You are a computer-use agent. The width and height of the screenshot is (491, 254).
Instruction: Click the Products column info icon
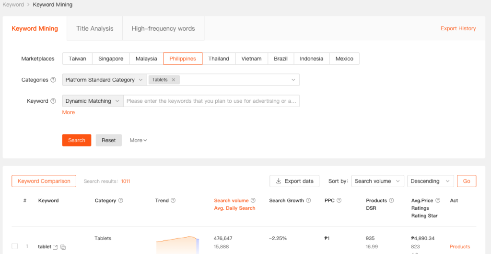pyautogui.click(x=391, y=201)
